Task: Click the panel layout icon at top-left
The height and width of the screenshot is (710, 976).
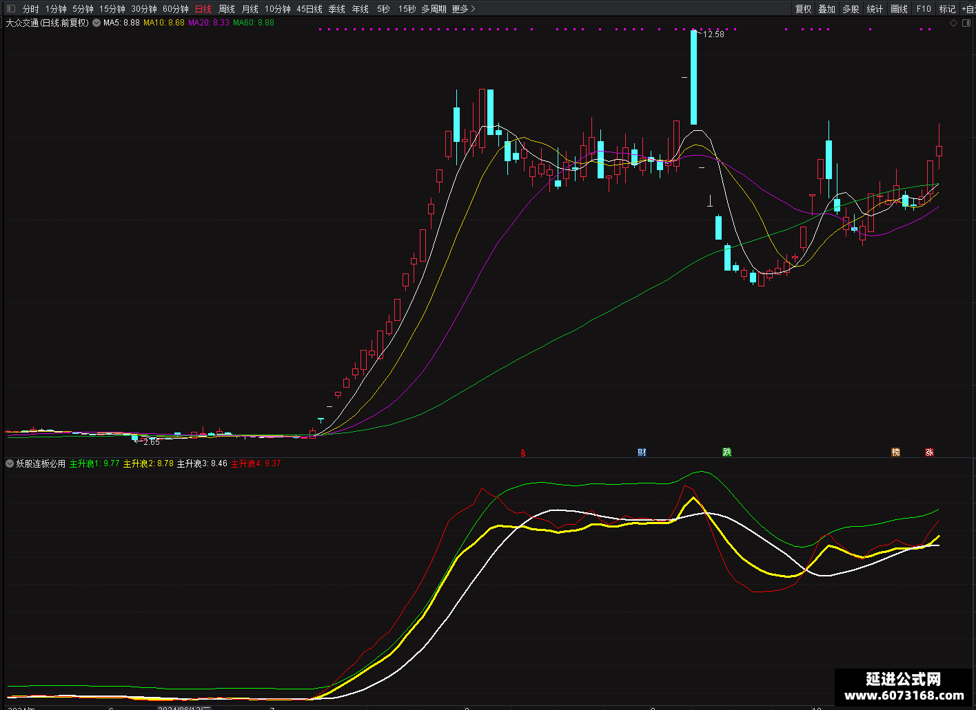Action: pyautogui.click(x=10, y=9)
